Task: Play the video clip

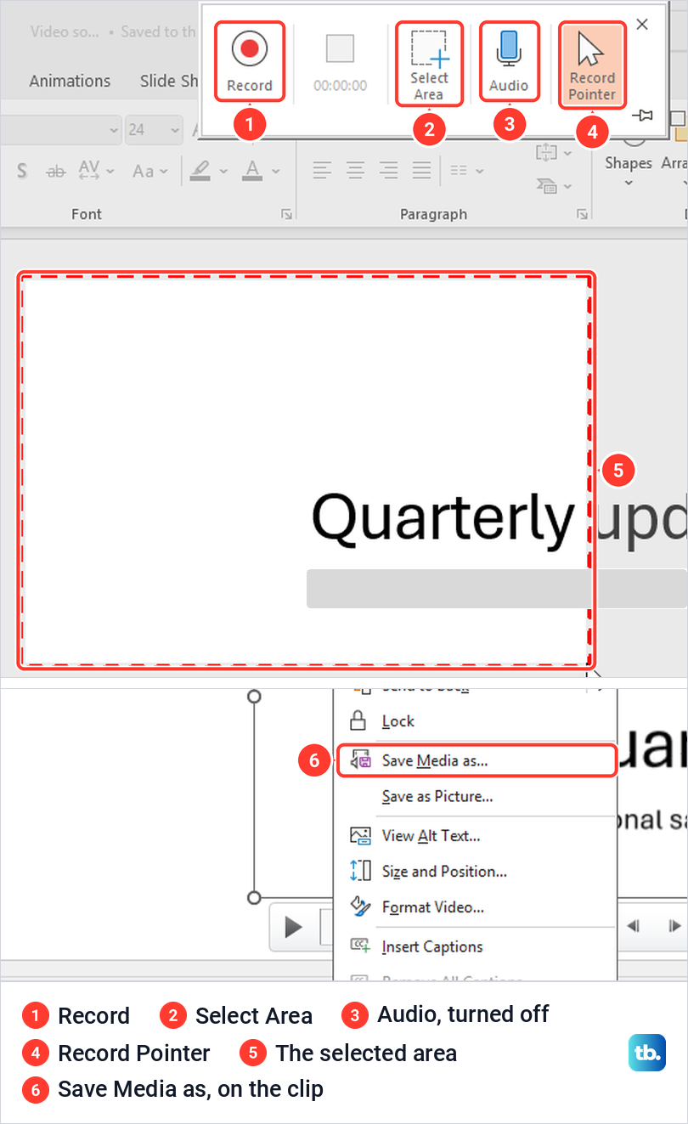Action: 293,927
